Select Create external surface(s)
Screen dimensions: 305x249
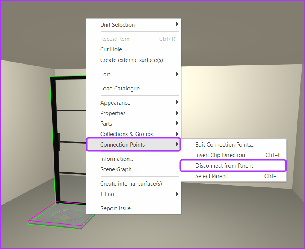(x=133, y=60)
